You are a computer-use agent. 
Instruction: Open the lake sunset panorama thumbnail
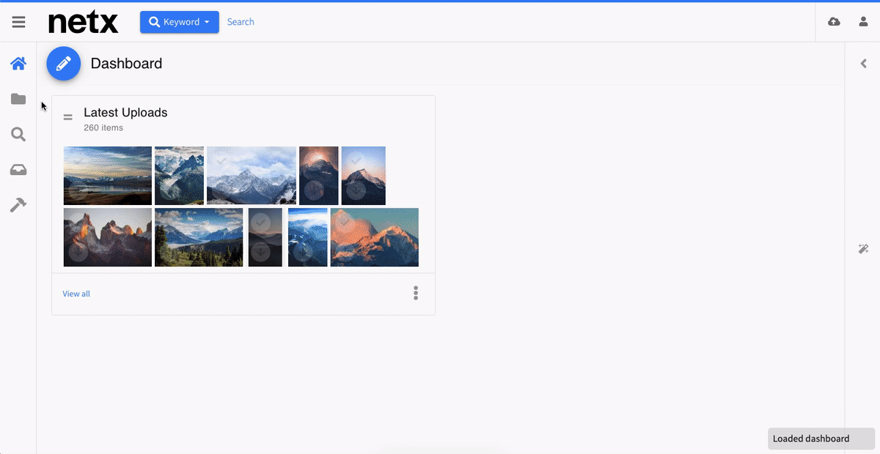(x=108, y=176)
